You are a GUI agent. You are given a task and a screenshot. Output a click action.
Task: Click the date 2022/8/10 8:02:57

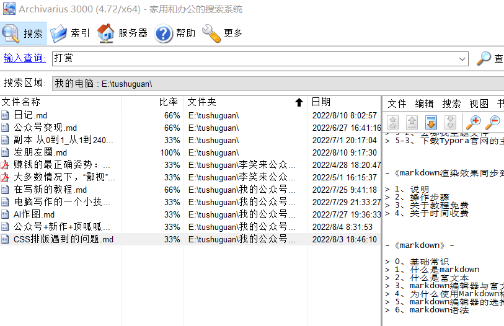pos(344,115)
